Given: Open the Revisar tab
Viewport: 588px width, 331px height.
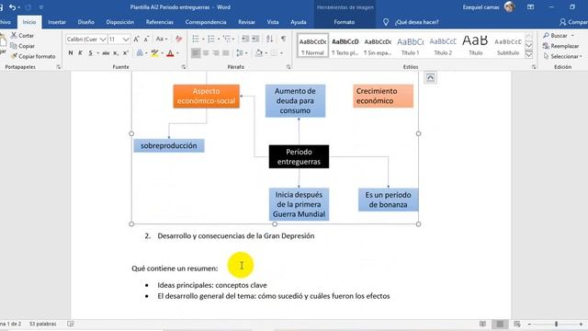Looking at the screenshot, I should pos(246,22).
